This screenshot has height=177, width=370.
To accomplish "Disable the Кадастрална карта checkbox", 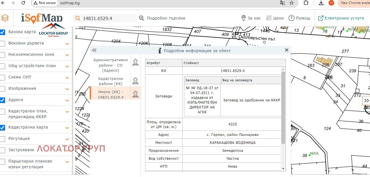I will 3,127.
